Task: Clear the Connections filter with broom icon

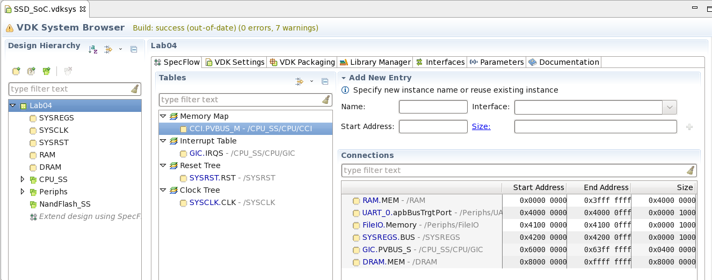Action: click(691, 170)
